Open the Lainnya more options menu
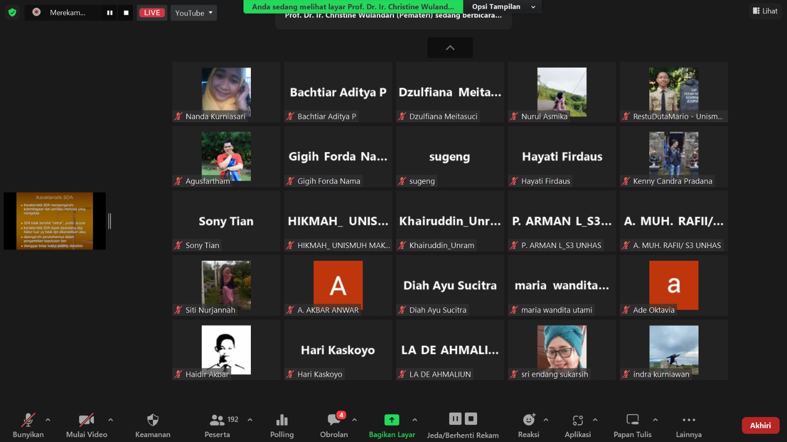The height and width of the screenshot is (442, 787). click(689, 420)
